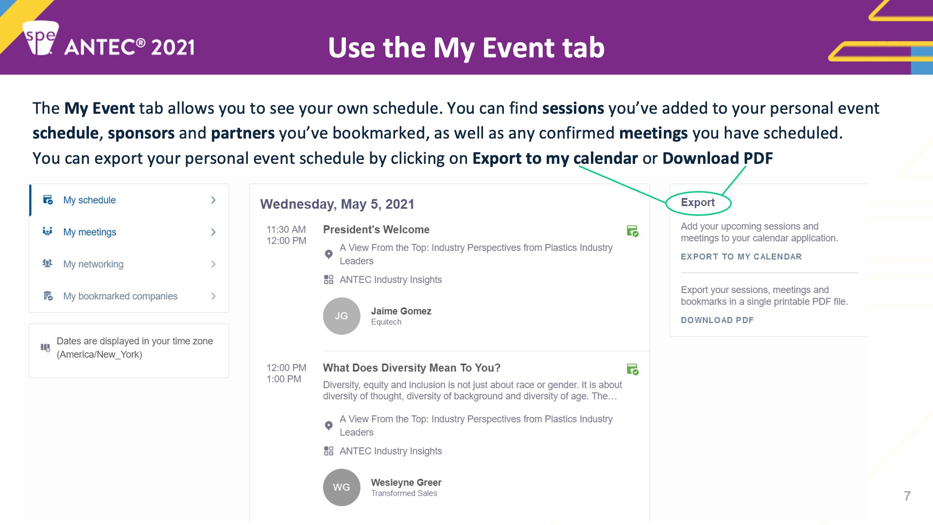Click the My schedule calendar icon

pos(48,200)
